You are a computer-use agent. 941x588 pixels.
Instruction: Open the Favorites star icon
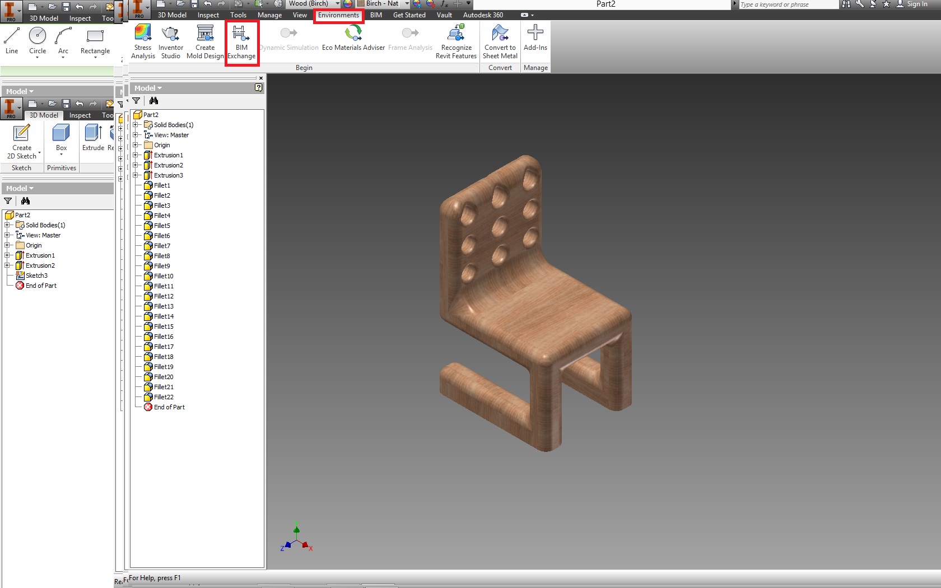point(886,4)
